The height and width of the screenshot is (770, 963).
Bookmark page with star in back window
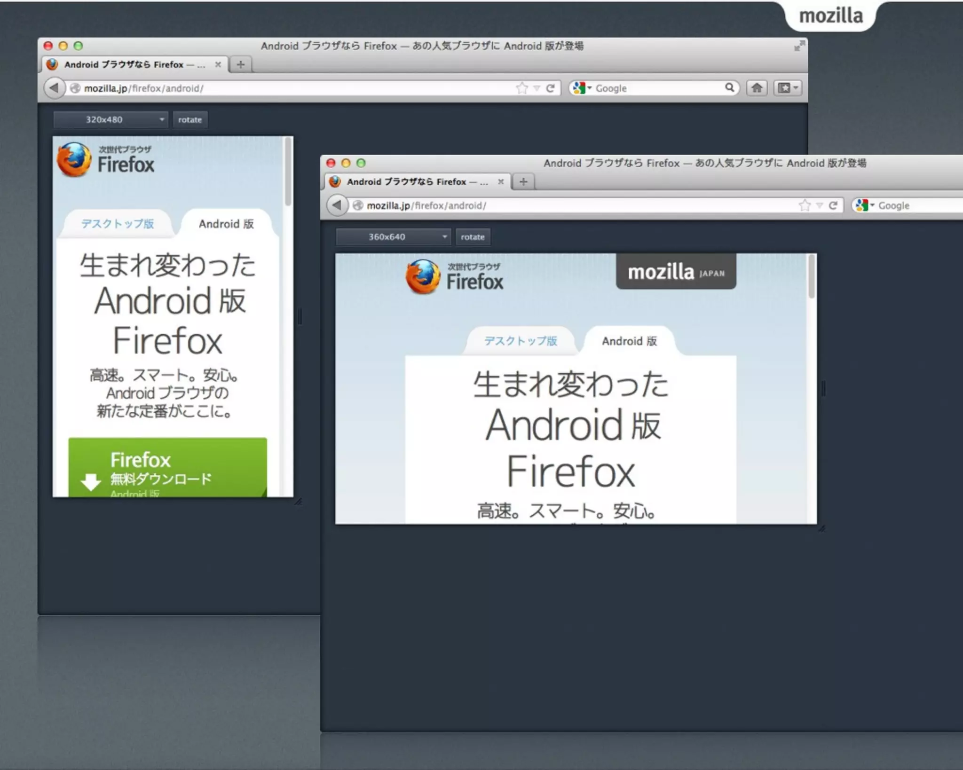click(x=521, y=88)
